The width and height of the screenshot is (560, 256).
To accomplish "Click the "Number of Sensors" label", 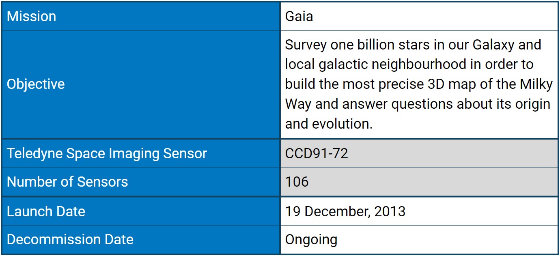I will click(x=67, y=182).
